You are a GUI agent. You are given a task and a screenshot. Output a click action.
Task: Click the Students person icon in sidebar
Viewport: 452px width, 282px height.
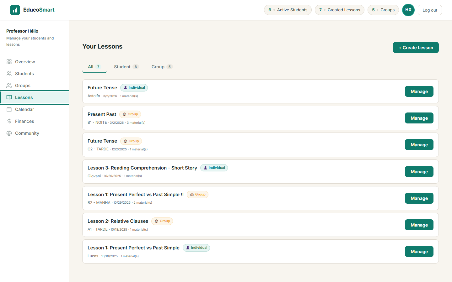tap(9, 74)
